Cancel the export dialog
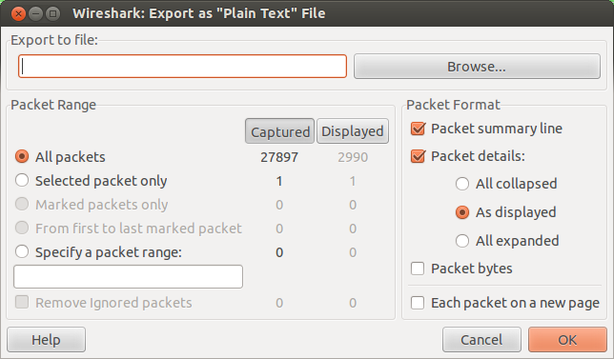The height and width of the screenshot is (359, 614). point(481,339)
